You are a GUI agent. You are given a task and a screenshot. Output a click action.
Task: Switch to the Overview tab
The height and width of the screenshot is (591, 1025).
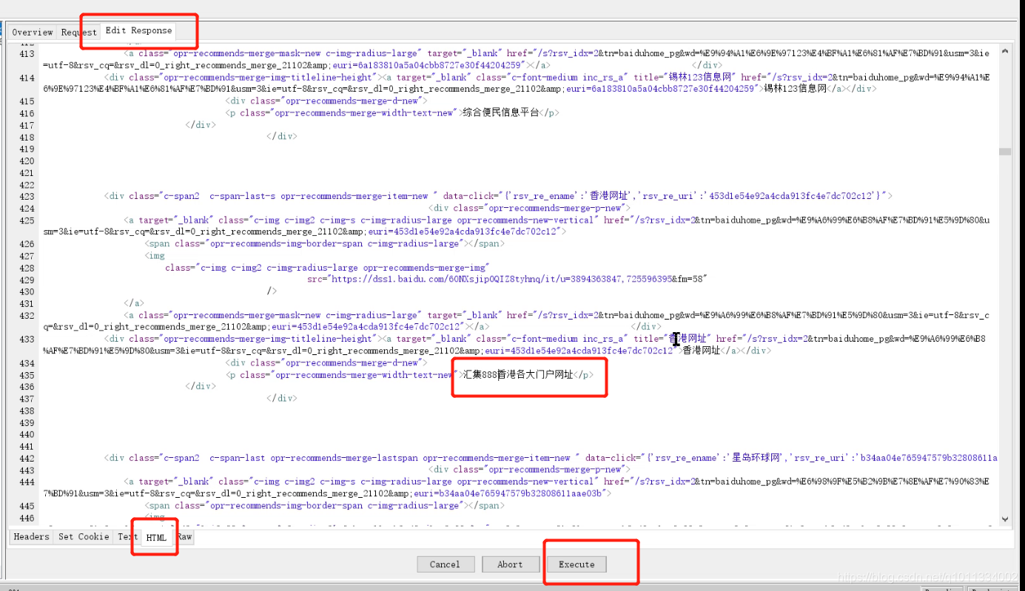(x=33, y=32)
